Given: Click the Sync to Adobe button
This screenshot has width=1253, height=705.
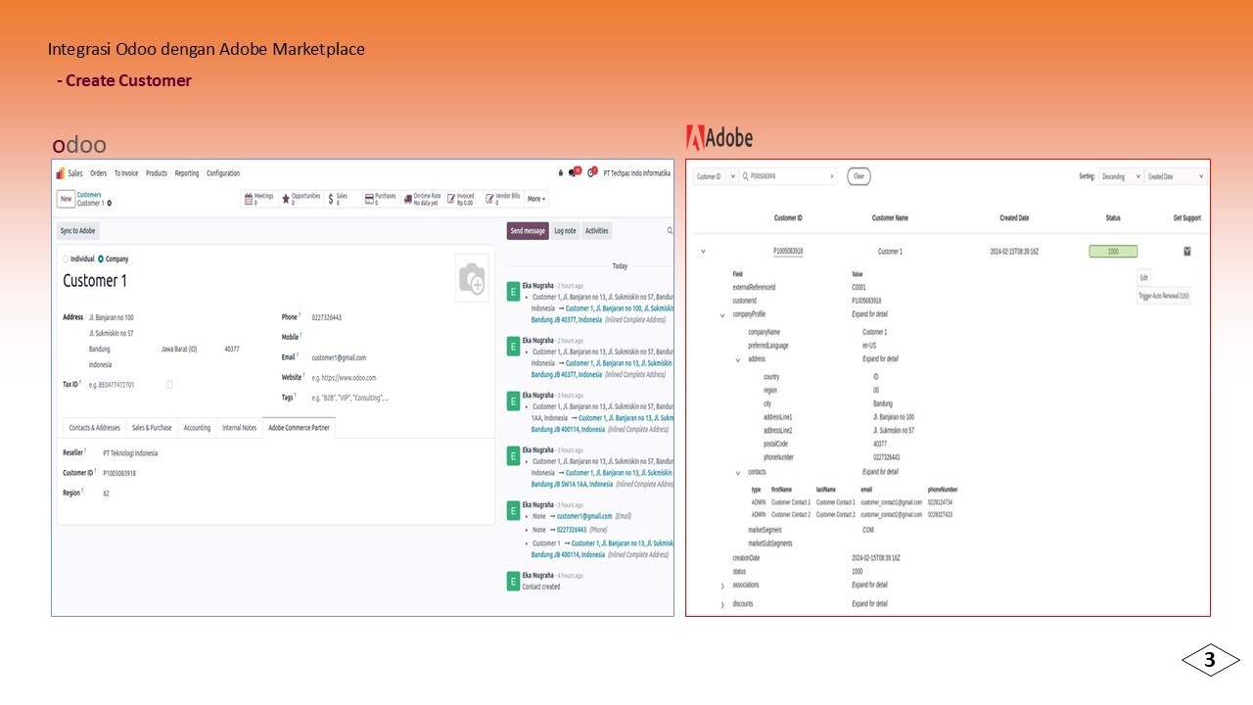Looking at the screenshot, I should [78, 231].
